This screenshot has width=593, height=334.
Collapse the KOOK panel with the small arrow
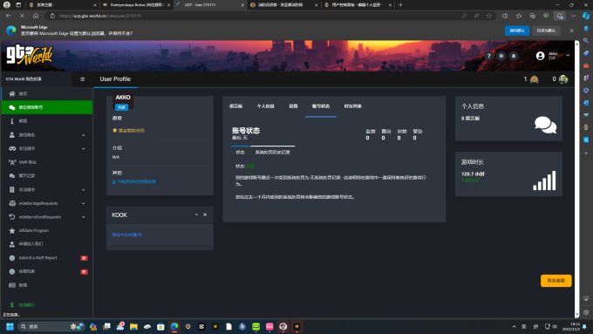[x=196, y=215]
